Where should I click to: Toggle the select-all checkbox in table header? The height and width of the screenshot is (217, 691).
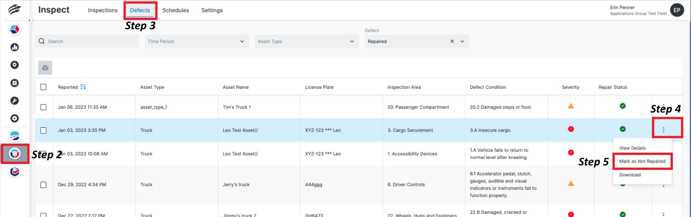[43, 87]
